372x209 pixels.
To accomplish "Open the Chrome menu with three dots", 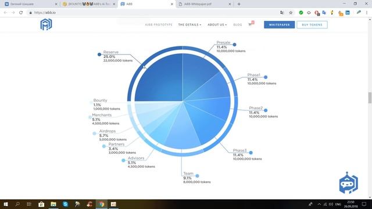I will pos(367,13).
